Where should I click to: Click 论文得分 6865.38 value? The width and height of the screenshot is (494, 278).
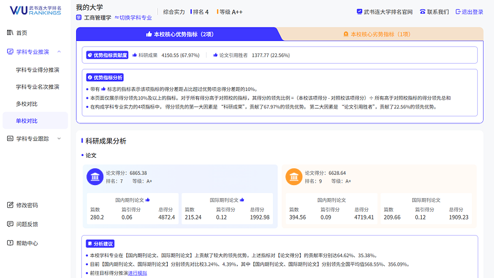[138, 173]
